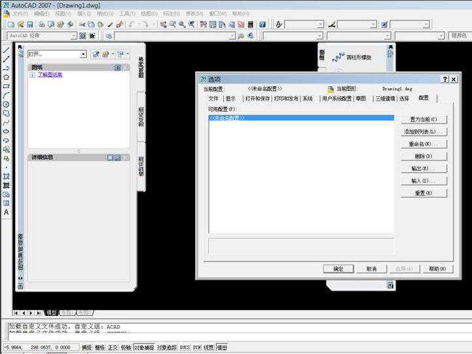Screen dimensions: 472x354
Task: Open the 打开... dropdown in sheet set panel
Action: tap(83, 54)
